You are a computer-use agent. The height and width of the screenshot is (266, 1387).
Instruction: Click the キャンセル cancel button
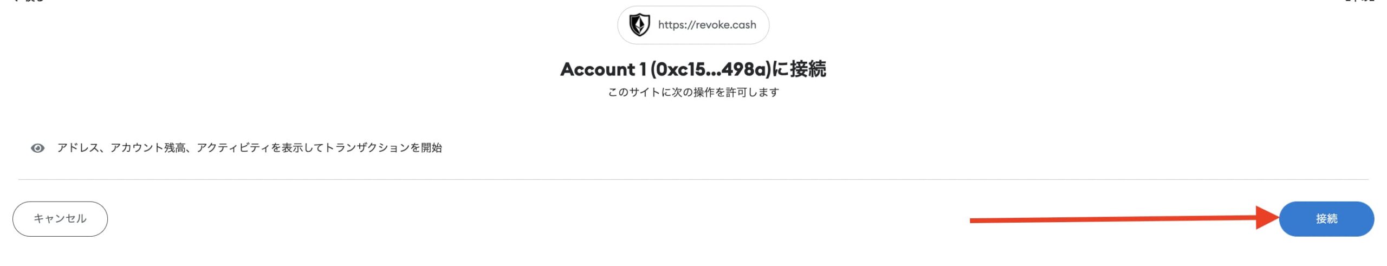point(60,219)
